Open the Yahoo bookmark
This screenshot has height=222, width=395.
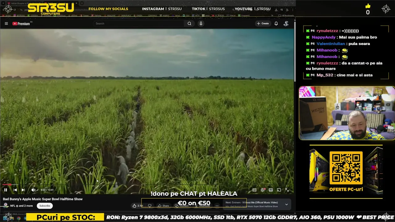[x=176, y=15]
